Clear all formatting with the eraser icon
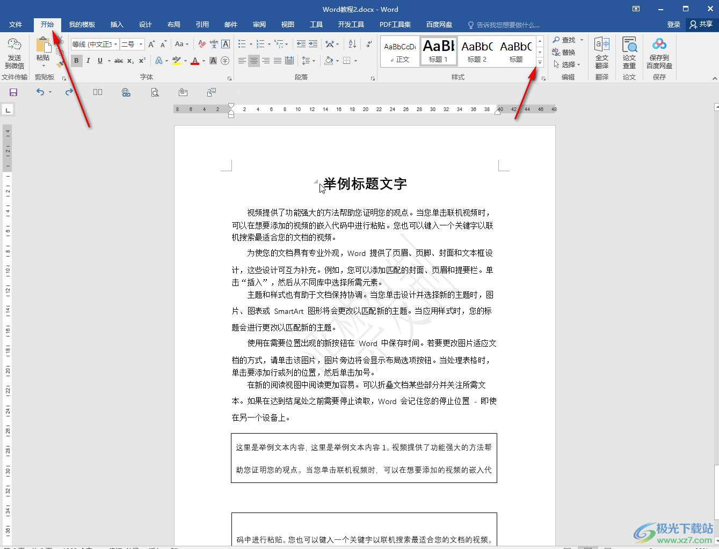Screen dimensions: 719x549 click(202, 44)
